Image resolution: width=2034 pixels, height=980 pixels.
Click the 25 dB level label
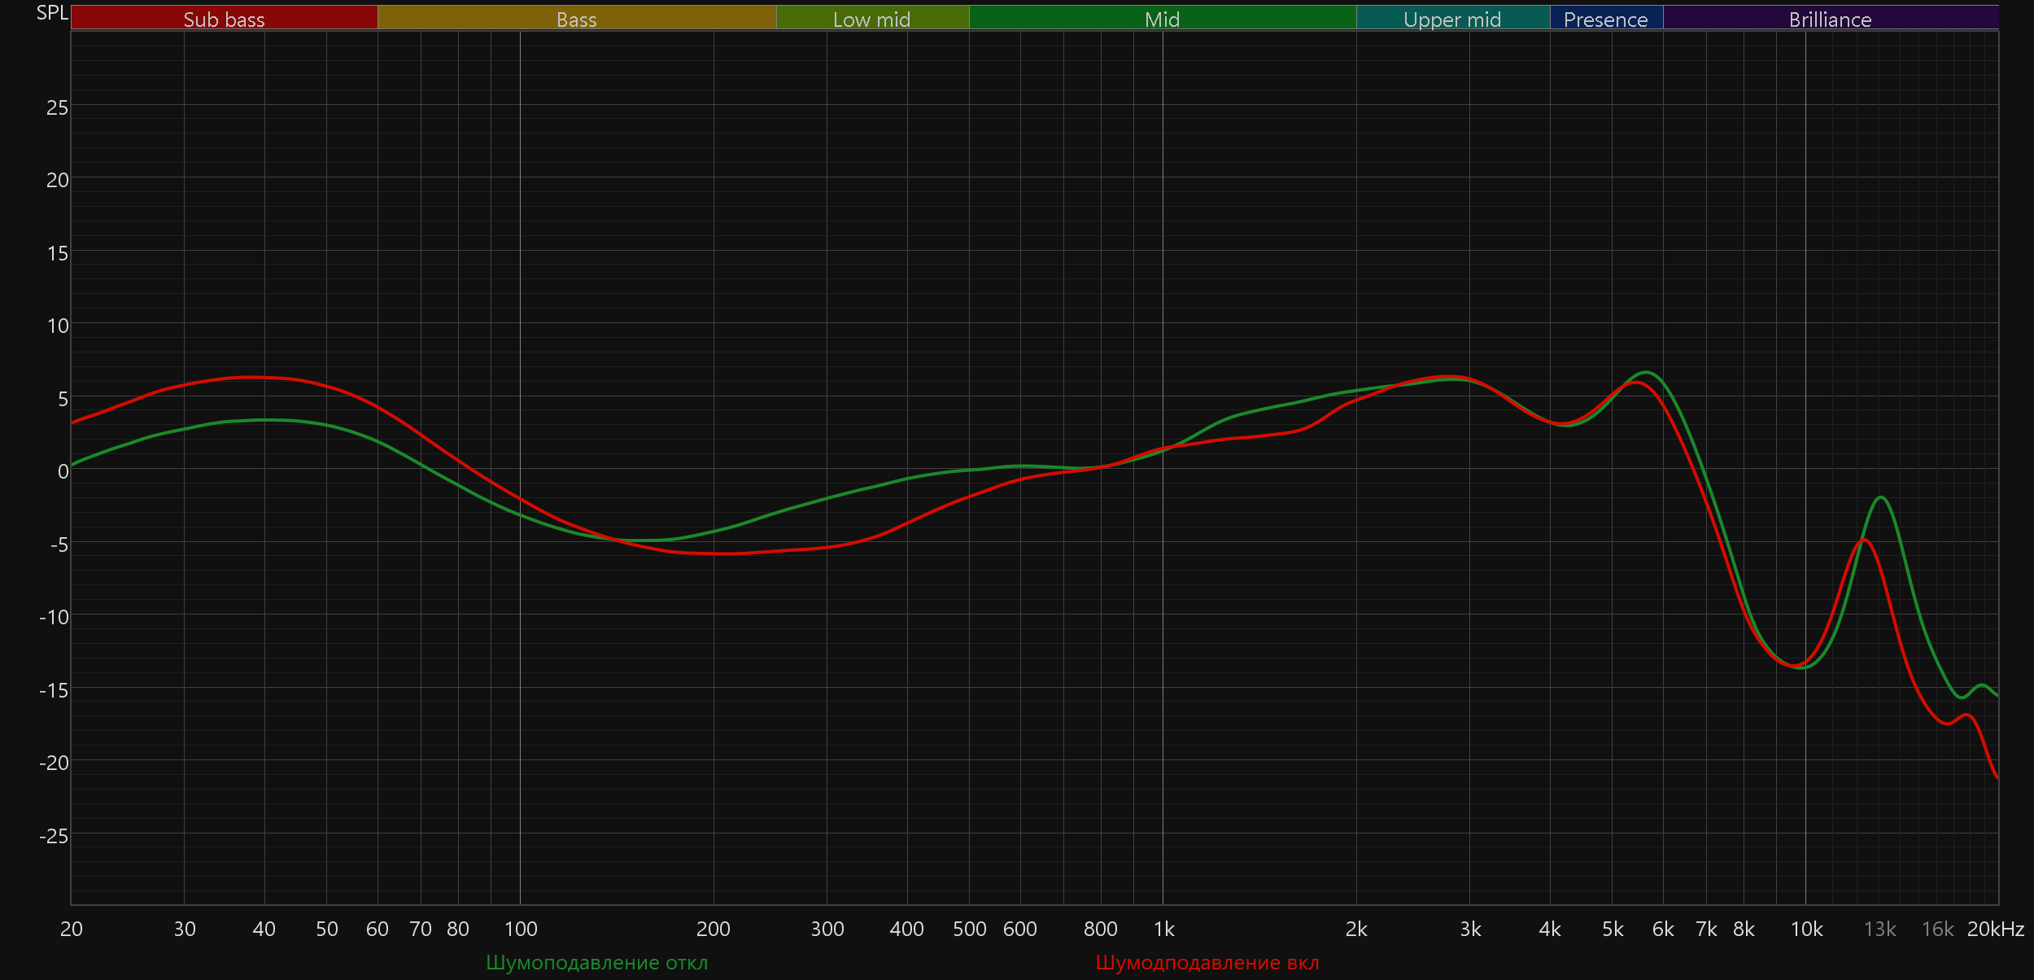[57, 107]
